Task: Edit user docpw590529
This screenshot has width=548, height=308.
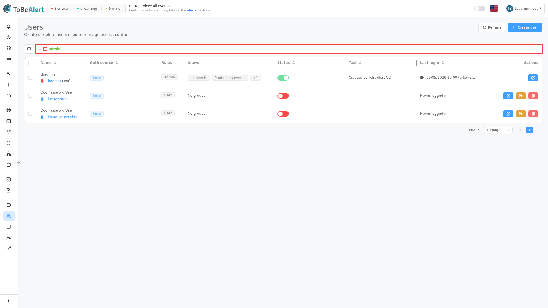Action: coord(508,96)
